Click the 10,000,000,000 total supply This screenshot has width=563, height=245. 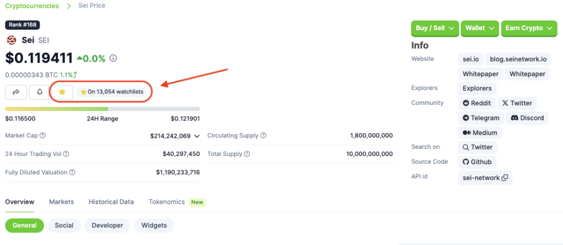coord(369,154)
